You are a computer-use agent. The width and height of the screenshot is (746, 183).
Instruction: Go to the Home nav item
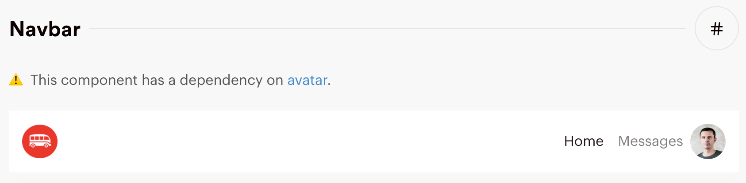(x=584, y=141)
